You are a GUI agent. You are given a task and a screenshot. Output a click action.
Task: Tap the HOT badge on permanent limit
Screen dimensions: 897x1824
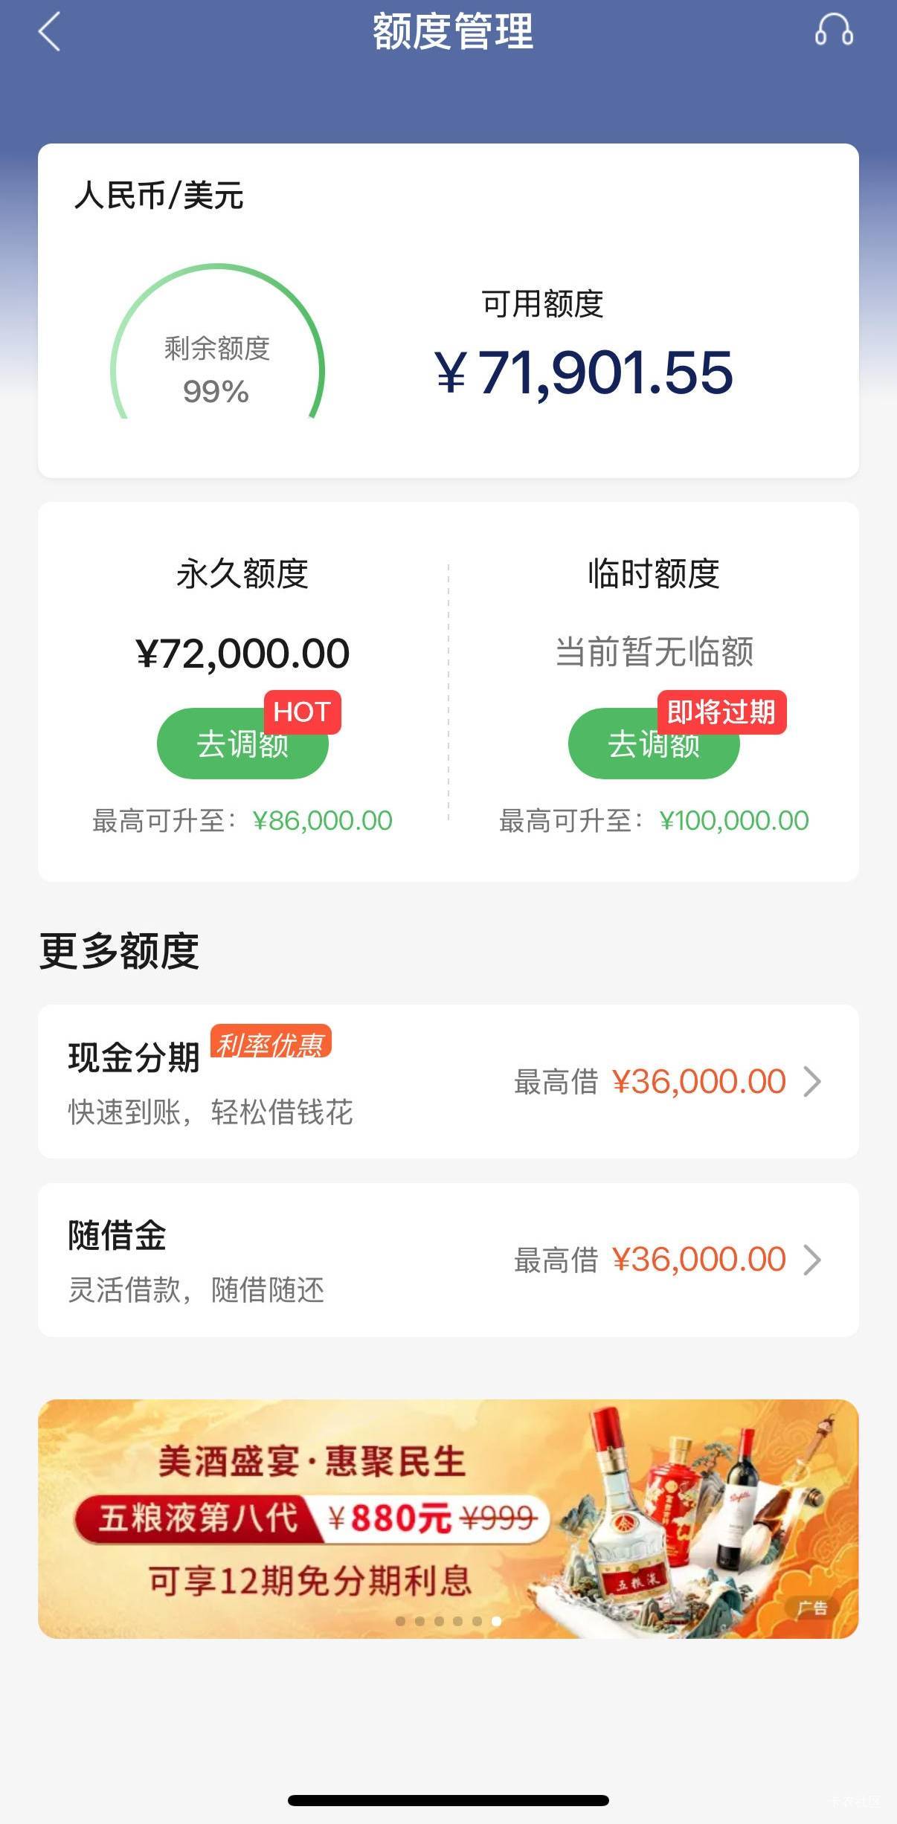tap(302, 712)
